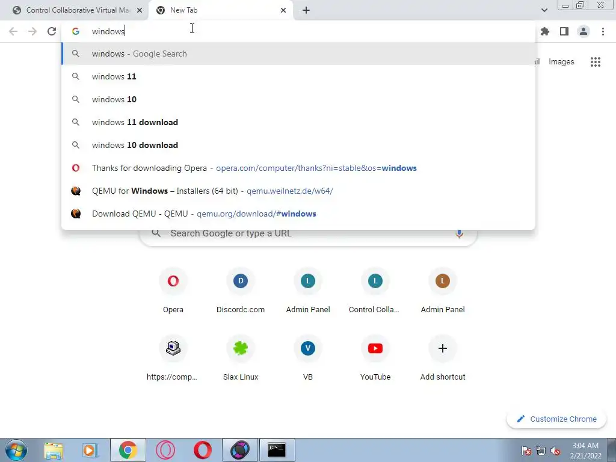Open 'Thanks for downloading Opera' suggestion

pyautogui.click(x=298, y=168)
